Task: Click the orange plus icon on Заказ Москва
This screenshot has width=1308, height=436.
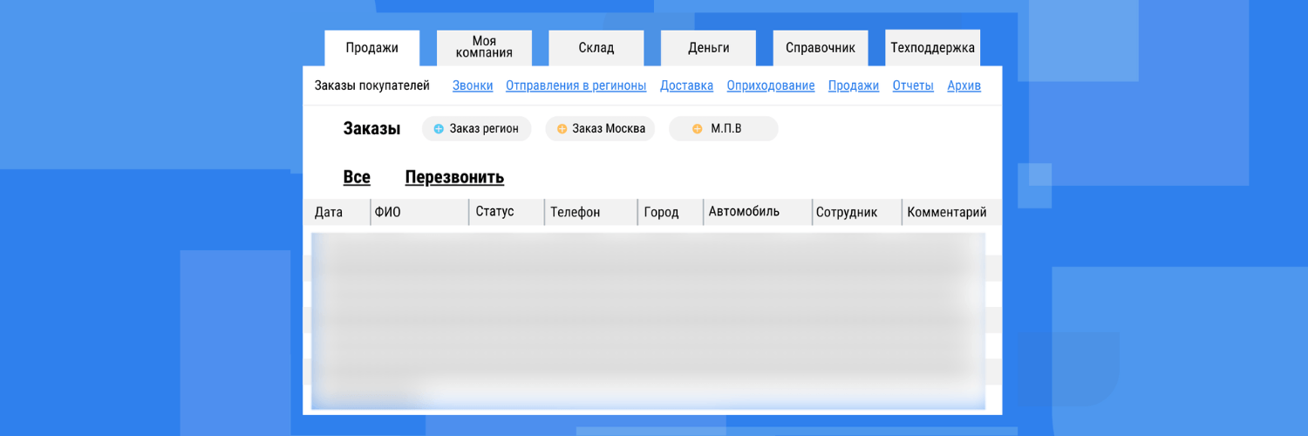Action: (x=562, y=129)
